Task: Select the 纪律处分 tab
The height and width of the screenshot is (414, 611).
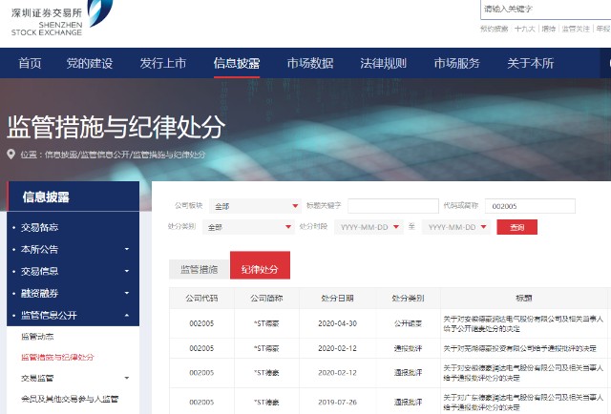Action: point(260,265)
